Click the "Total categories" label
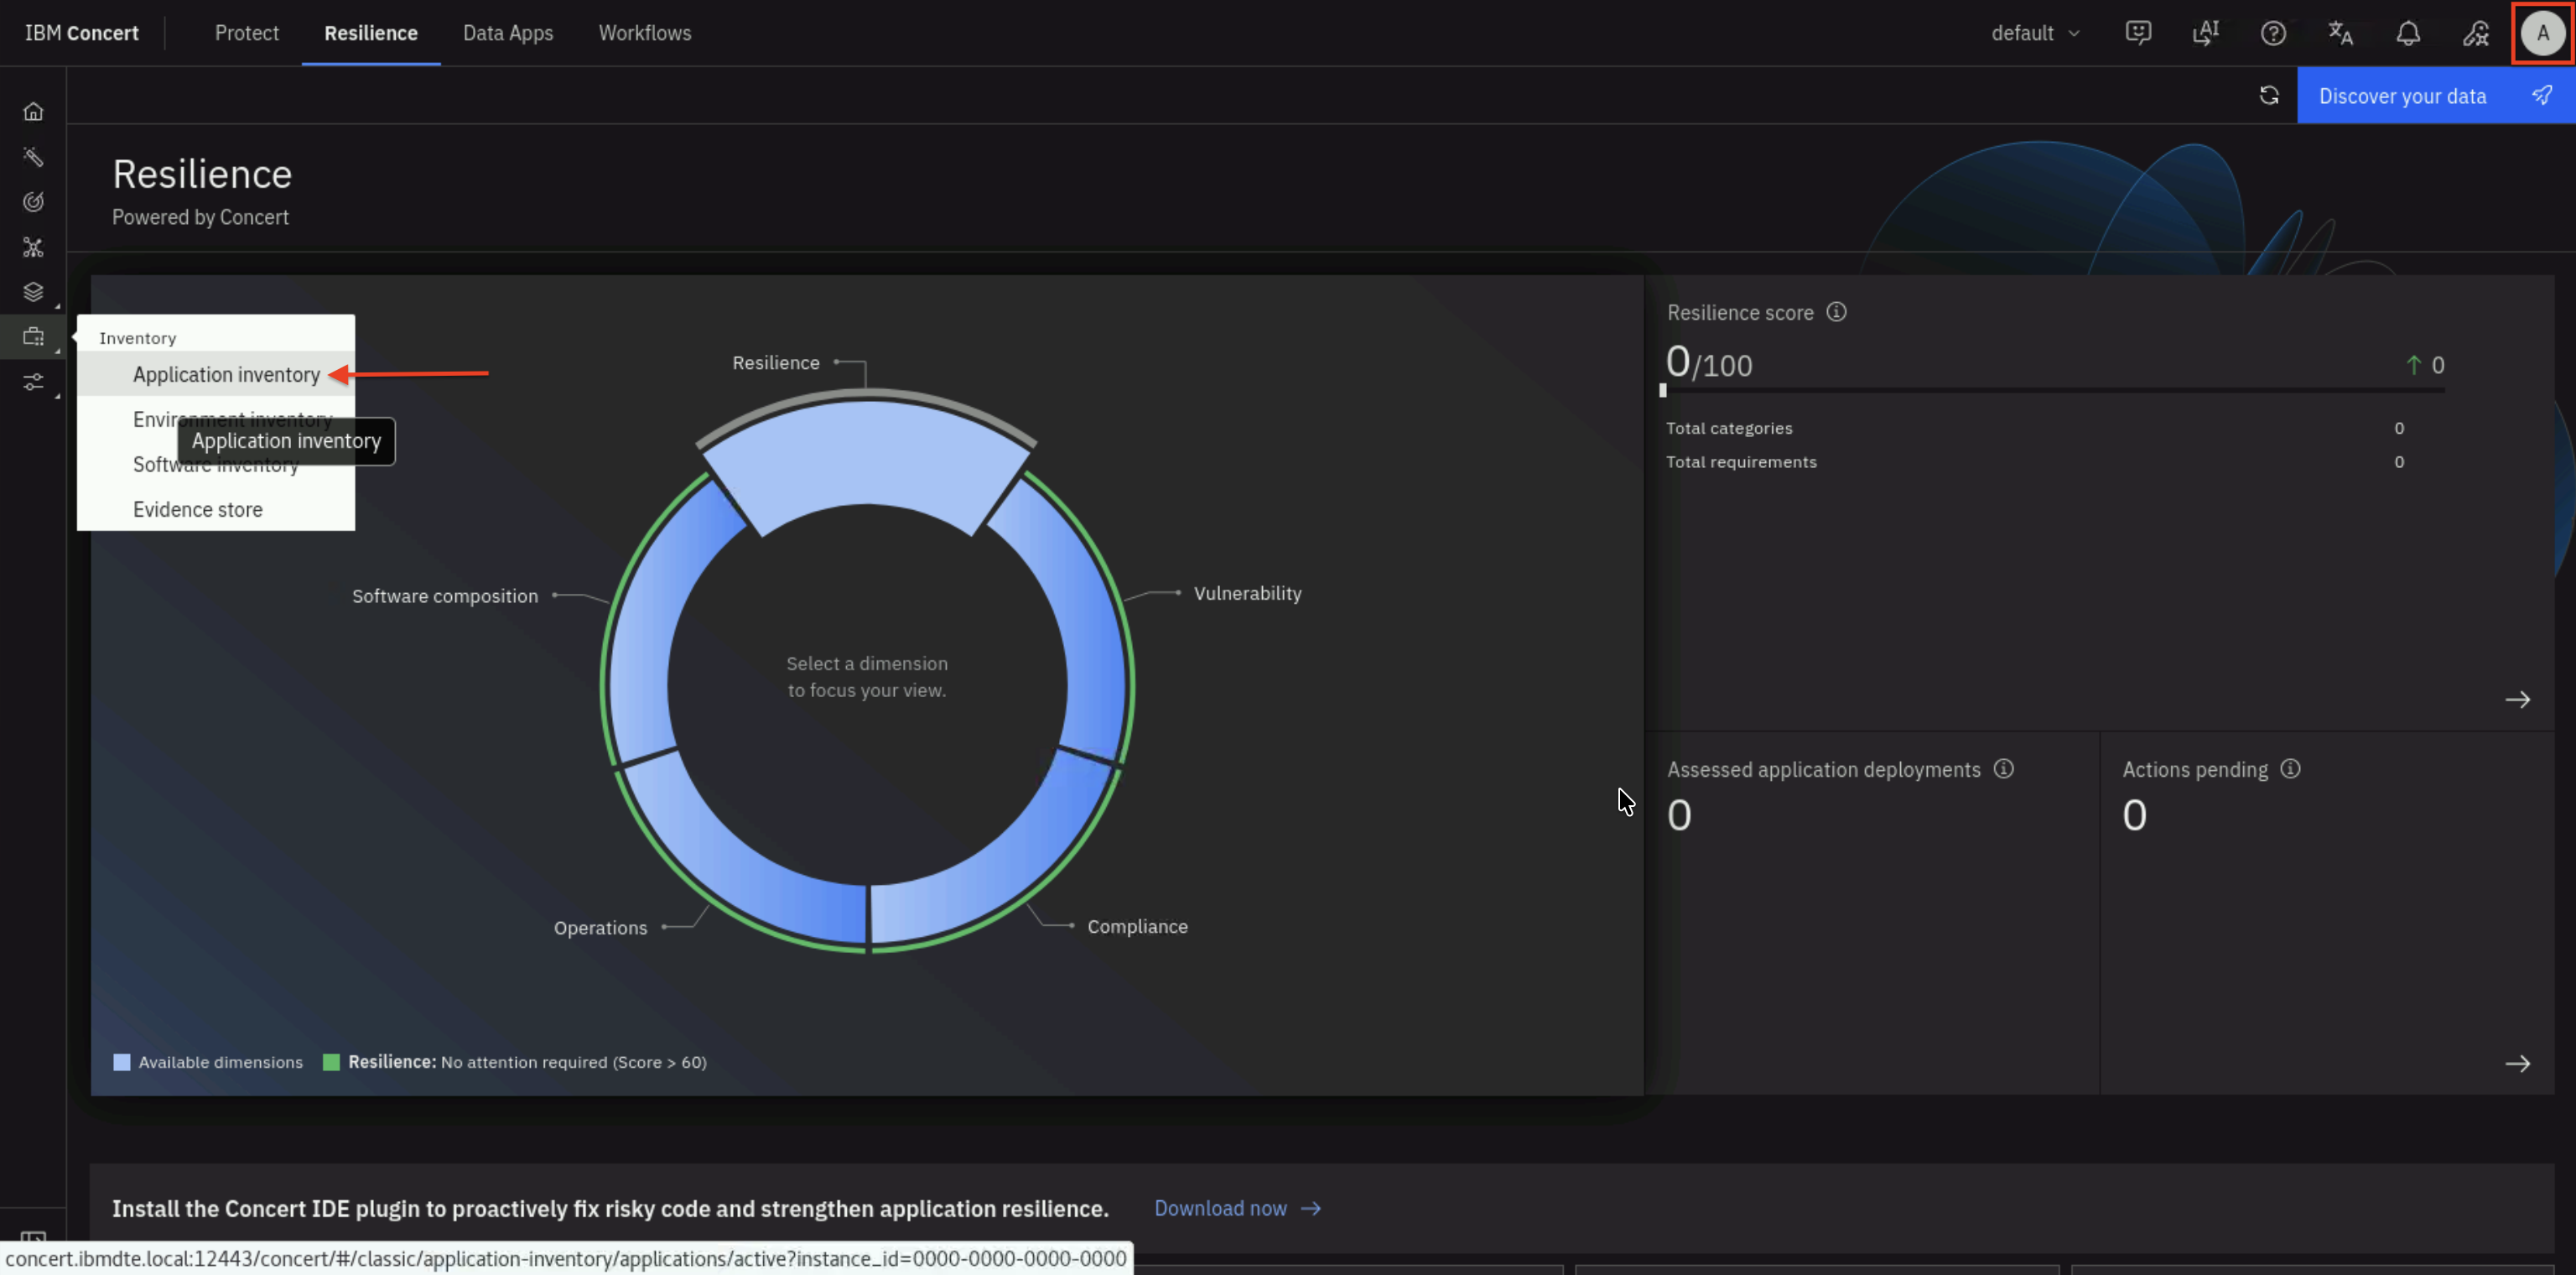 click(x=1729, y=428)
